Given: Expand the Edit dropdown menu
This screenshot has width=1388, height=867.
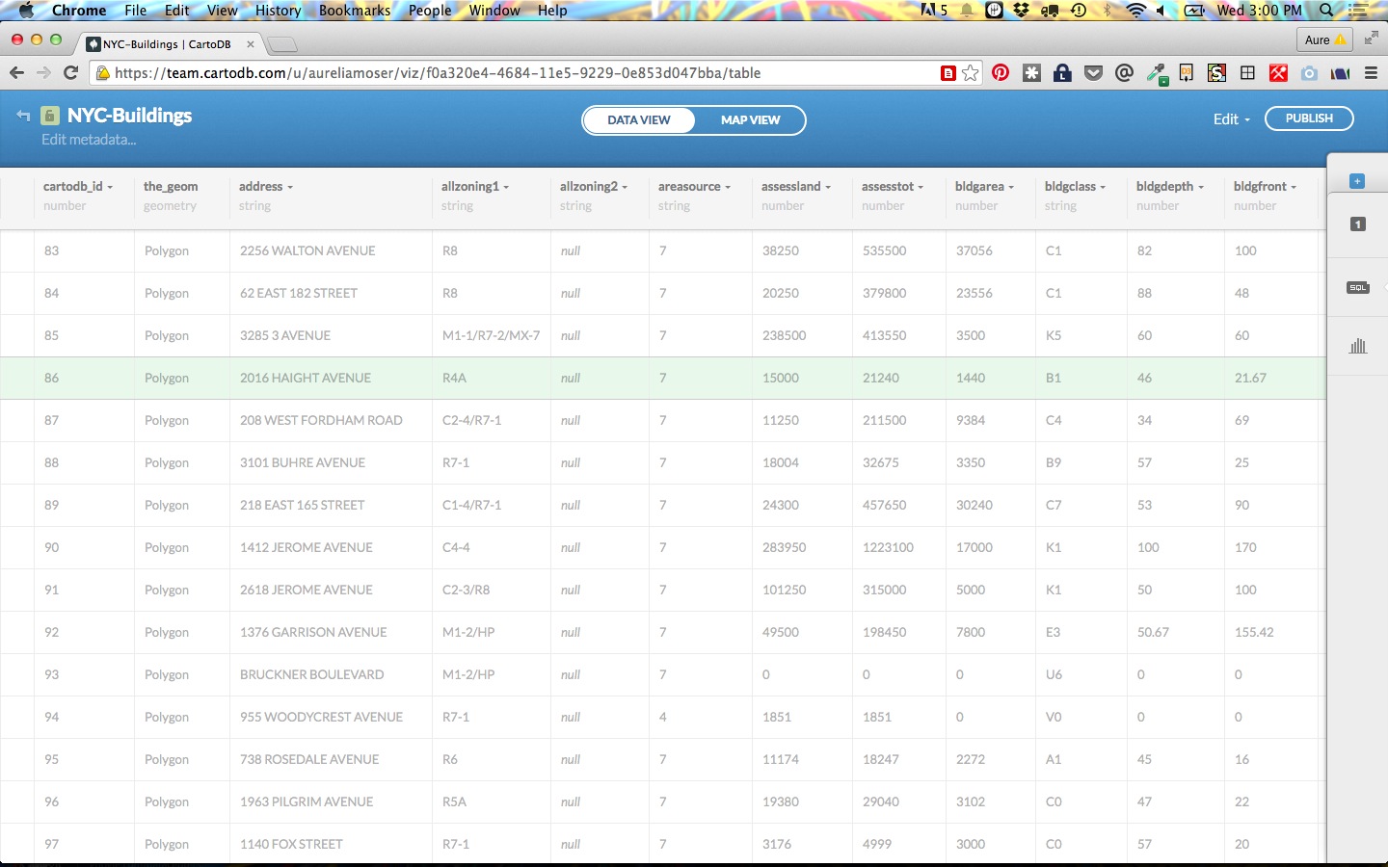Looking at the screenshot, I should coord(1231,119).
